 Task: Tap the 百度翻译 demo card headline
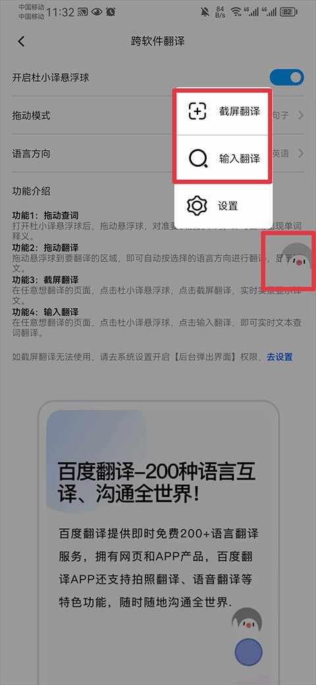pyautogui.click(x=156, y=483)
